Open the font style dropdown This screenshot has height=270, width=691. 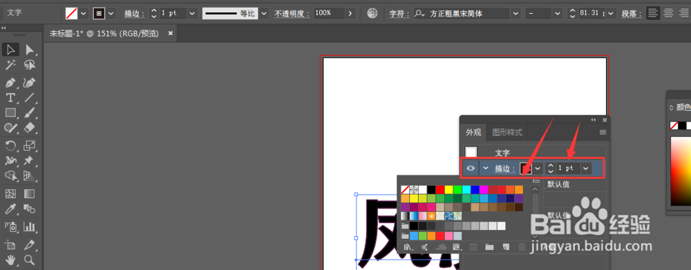pyautogui.click(x=558, y=14)
